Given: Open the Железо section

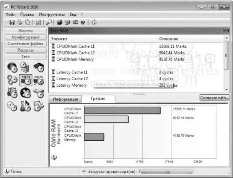Looking at the screenshot, I should [26, 31].
